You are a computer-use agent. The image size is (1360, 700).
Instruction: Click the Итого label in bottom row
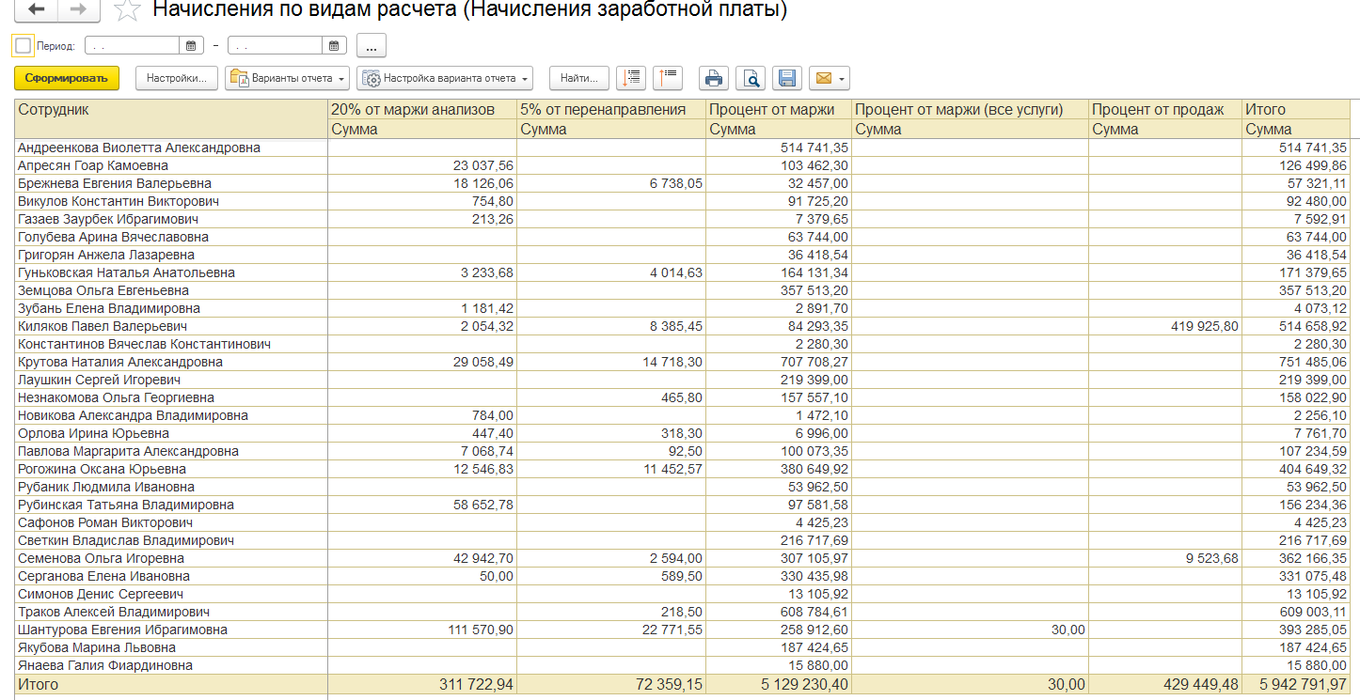tap(38, 684)
